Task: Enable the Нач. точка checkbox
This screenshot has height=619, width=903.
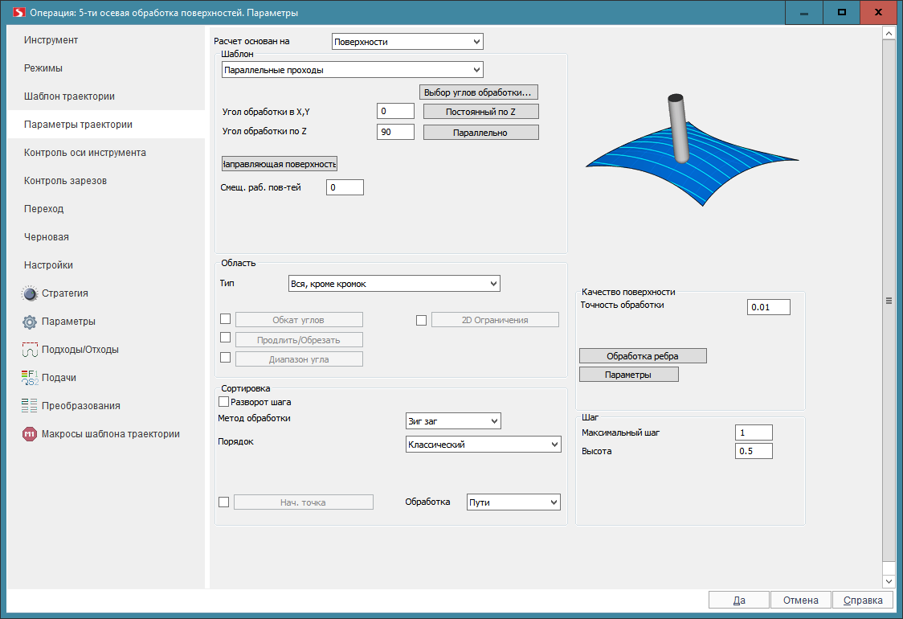Action: pyautogui.click(x=223, y=502)
